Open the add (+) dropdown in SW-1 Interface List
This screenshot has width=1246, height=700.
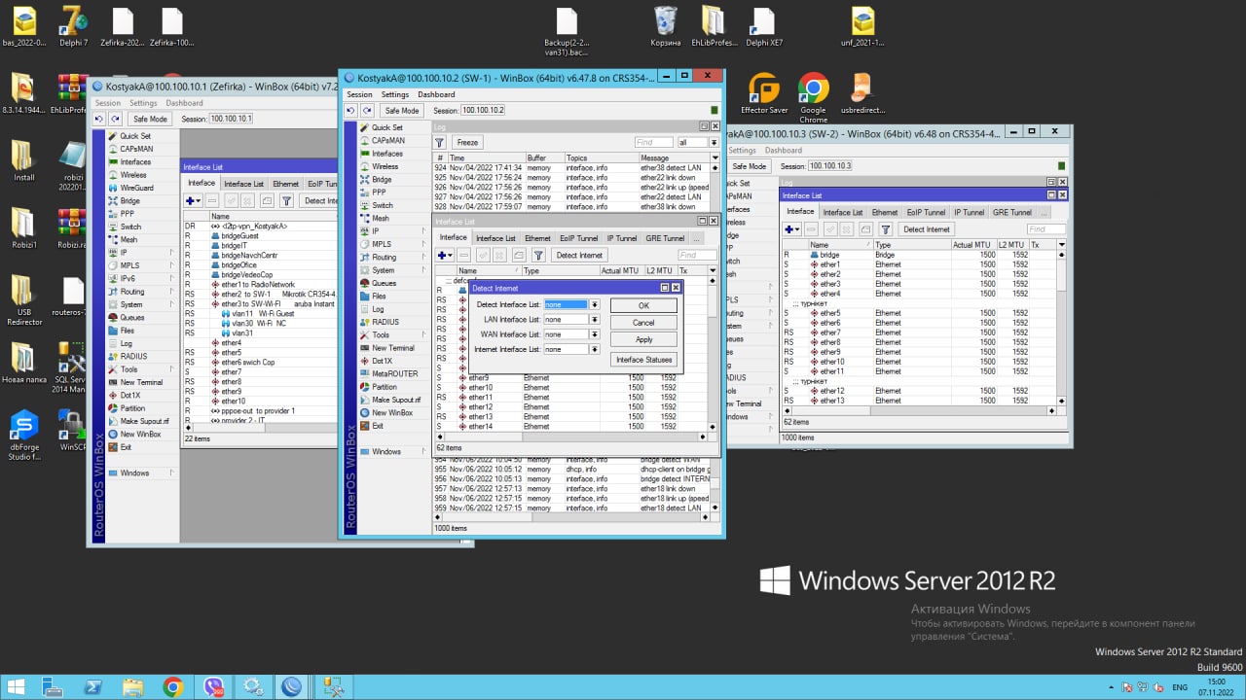pyautogui.click(x=444, y=255)
